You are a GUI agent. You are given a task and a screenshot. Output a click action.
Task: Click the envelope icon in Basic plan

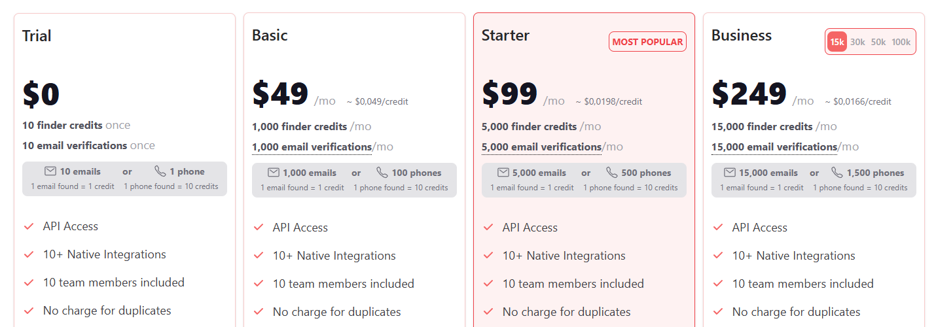274,173
